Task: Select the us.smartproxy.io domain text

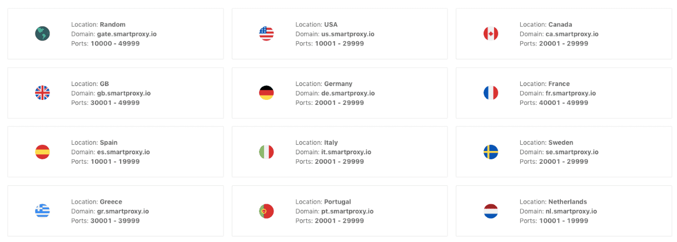Action: [x=348, y=34]
